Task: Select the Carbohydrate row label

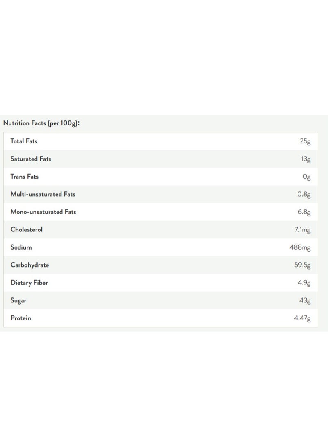Action: coord(30,265)
